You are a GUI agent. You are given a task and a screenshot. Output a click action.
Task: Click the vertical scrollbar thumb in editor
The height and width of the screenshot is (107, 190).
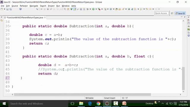[183, 78]
